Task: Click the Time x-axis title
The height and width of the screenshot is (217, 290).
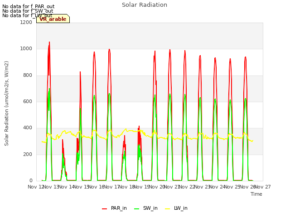Action: coord(256,194)
